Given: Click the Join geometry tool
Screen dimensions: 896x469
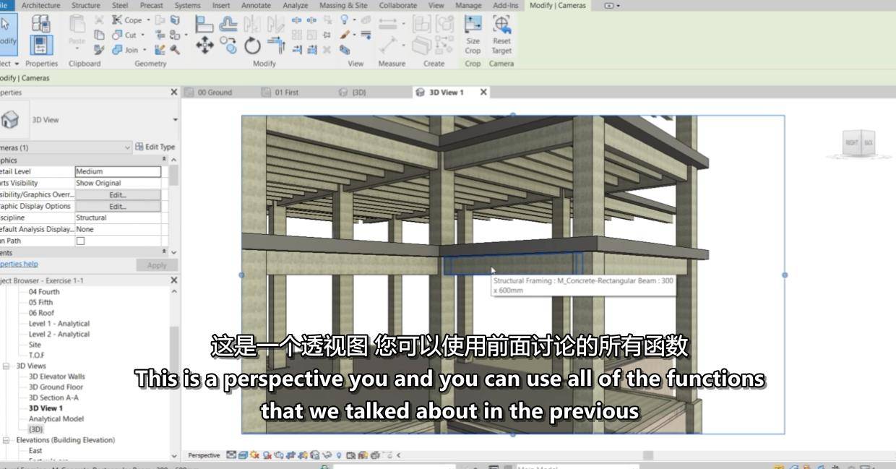Looking at the screenshot, I should point(125,50).
